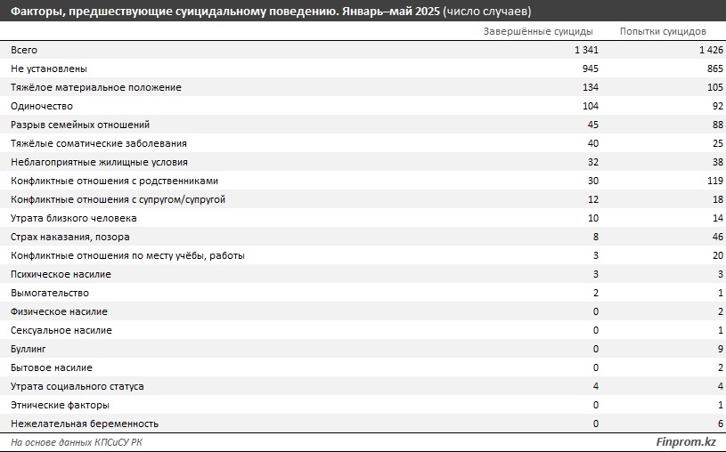Click value 40 for Тяжёлые соматические заболевания

point(593,143)
